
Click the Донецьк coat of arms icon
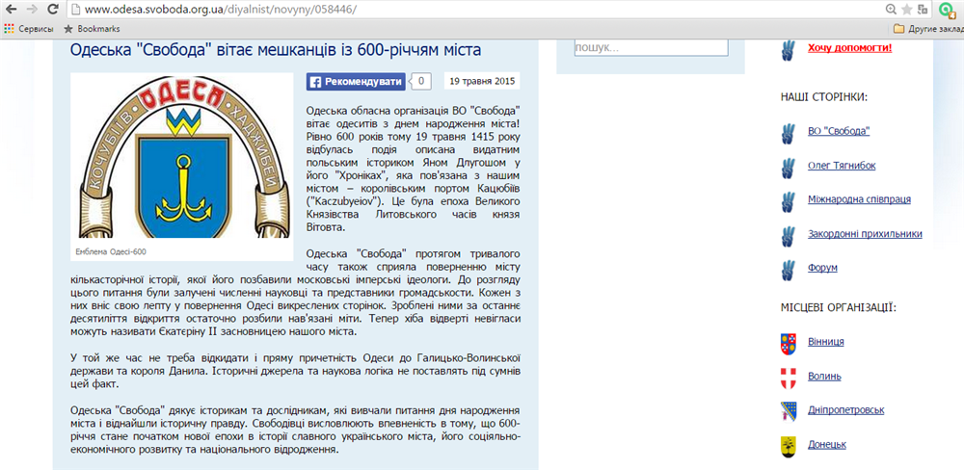click(788, 447)
